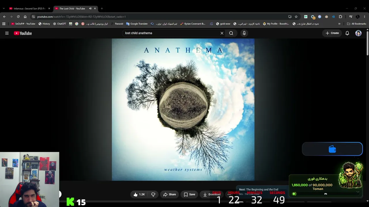Show hidden bookmarks overflow chevron
The image size is (369, 207).
(x=339, y=24)
